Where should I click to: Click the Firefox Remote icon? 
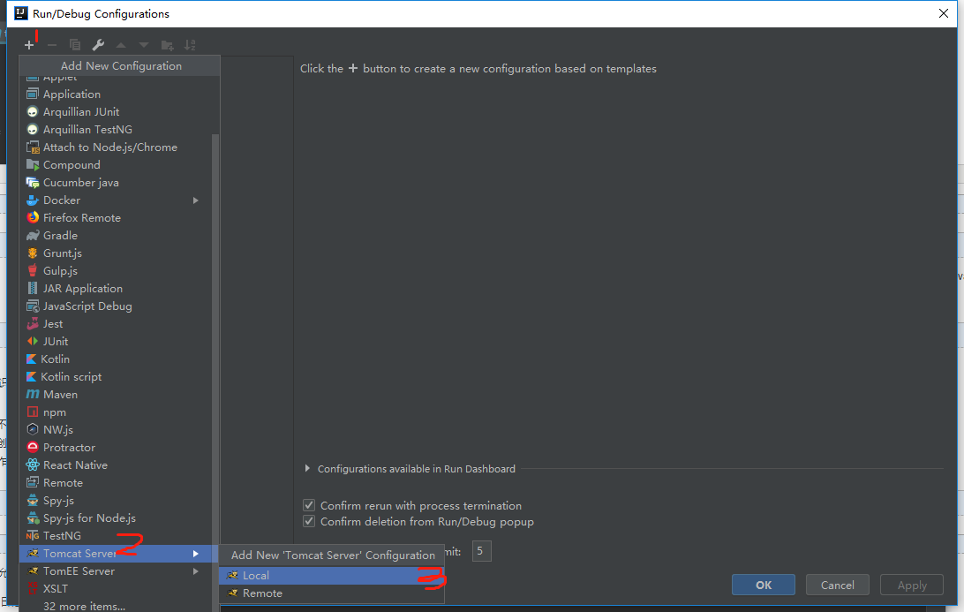33,218
